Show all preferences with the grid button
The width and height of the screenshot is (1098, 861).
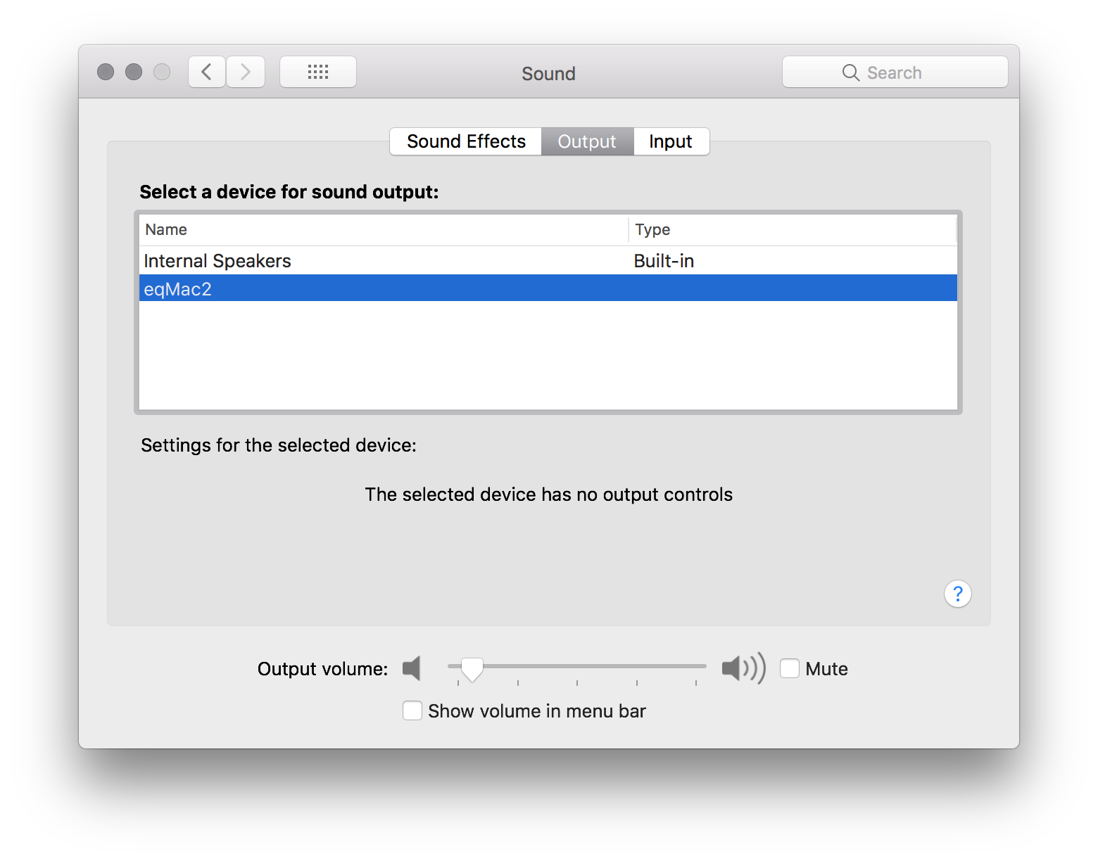click(318, 72)
